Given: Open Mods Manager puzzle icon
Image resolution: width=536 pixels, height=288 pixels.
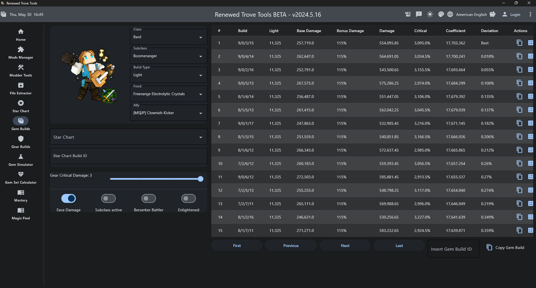Looking at the screenshot, I should tap(21, 50).
